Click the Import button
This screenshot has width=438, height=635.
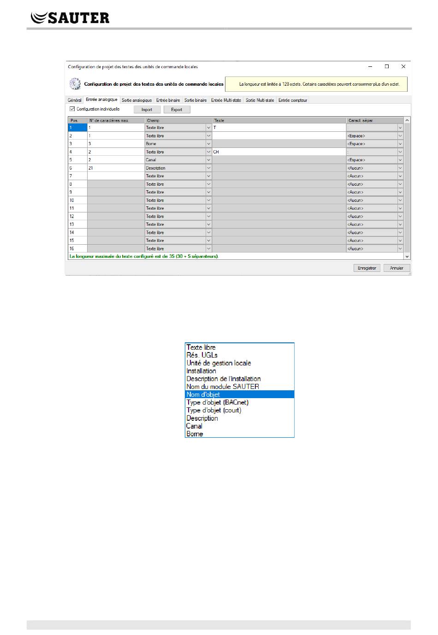coord(147,110)
